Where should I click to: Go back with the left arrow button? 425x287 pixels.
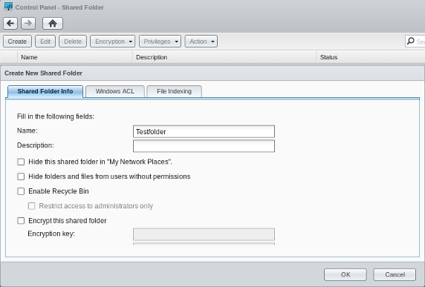10,24
